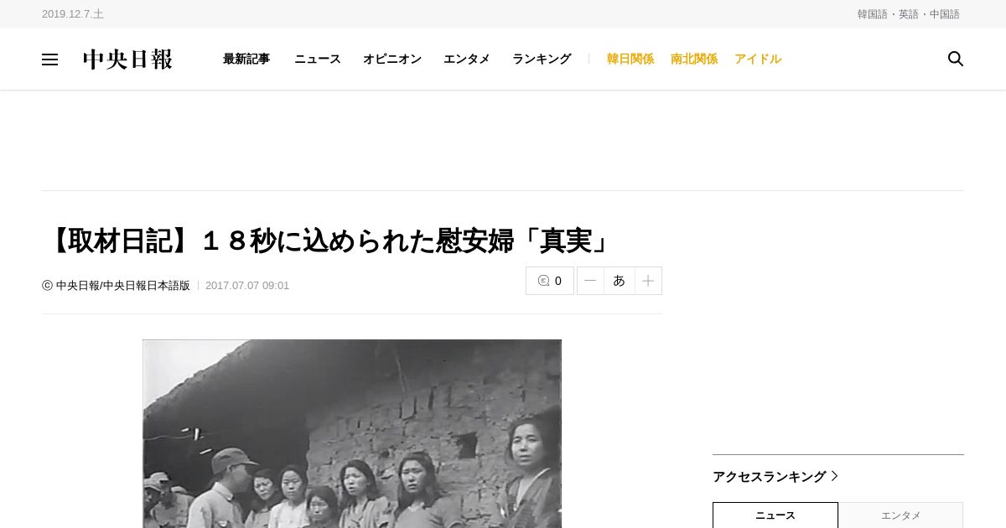The width and height of the screenshot is (1006, 528).
Task: Open ランキング navigation item
Action: click(x=542, y=59)
